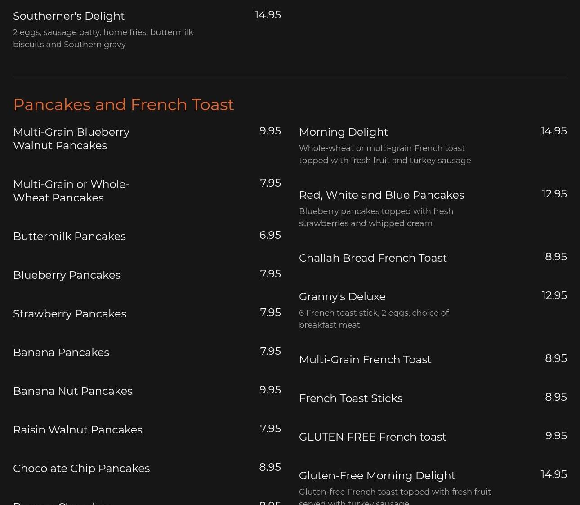Click the Southerner's Delight 14.95 price
Image resolution: width=580 pixels, height=505 pixels.
click(x=268, y=15)
